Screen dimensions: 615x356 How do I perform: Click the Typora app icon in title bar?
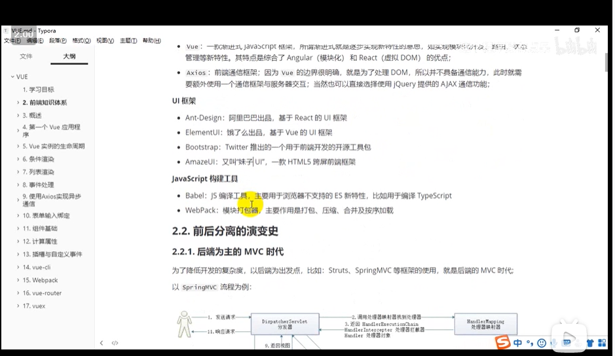6,31
